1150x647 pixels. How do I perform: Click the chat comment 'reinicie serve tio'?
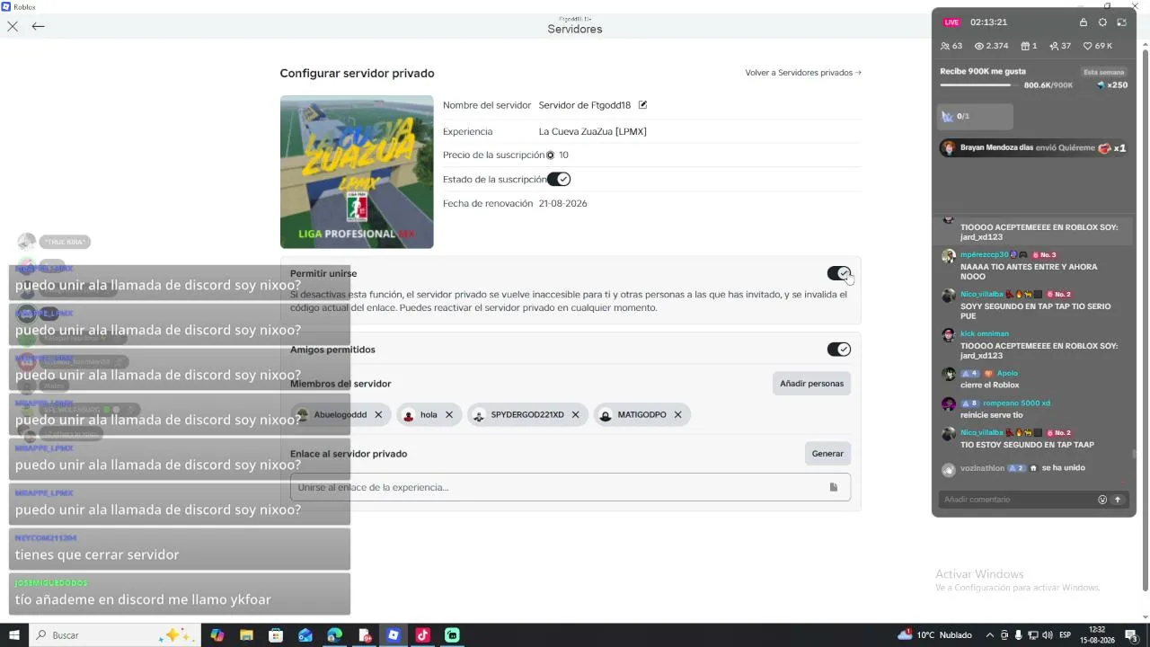pyautogui.click(x=992, y=415)
